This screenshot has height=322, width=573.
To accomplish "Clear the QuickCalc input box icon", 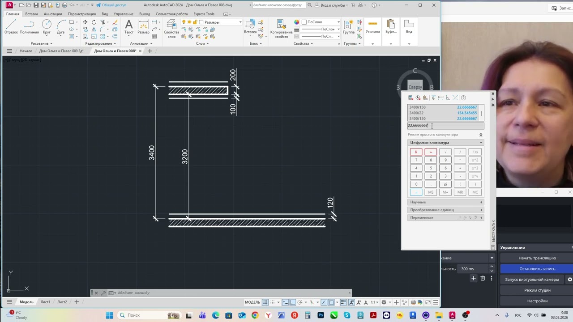I will (411, 98).
